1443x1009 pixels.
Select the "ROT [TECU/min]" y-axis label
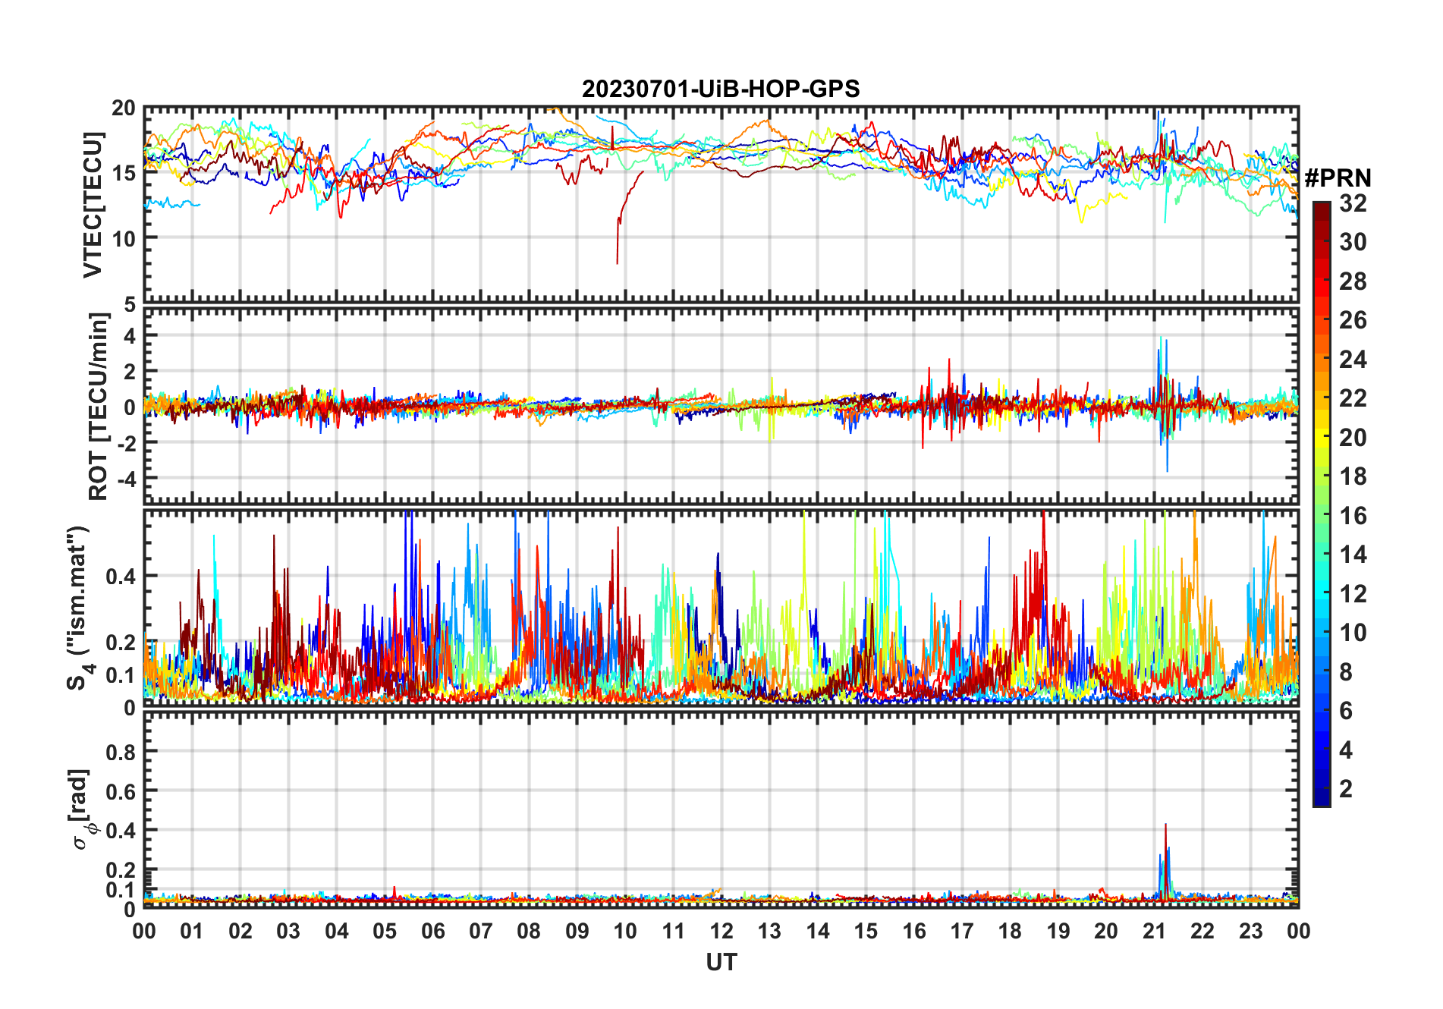coord(99,407)
